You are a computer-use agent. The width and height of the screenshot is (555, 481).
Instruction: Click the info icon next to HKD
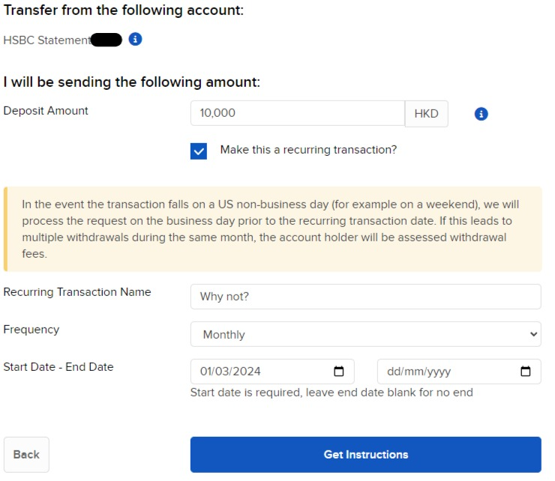click(481, 114)
